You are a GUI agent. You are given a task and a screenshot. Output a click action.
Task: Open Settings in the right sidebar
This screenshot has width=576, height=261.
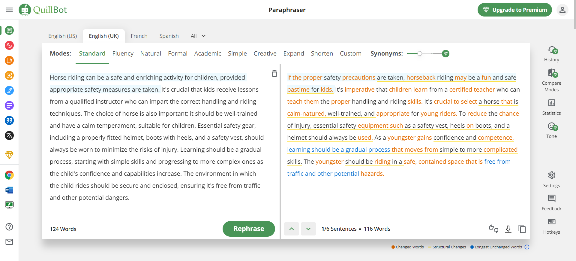[x=551, y=179]
